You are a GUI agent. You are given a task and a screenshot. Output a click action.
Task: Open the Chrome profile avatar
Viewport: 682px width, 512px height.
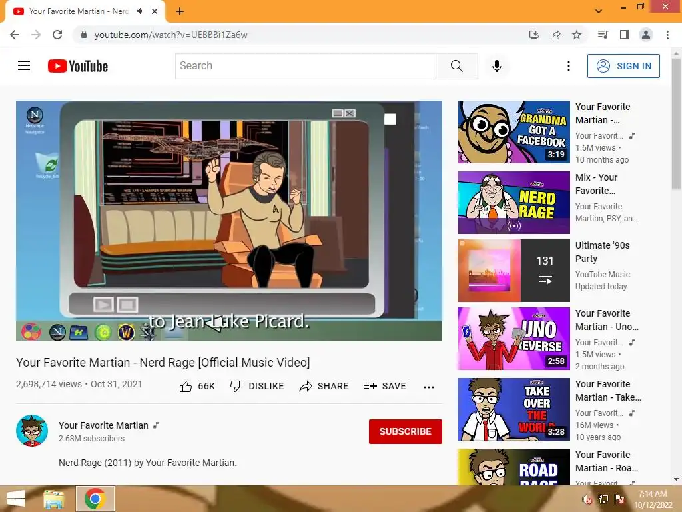tap(646, 35)
